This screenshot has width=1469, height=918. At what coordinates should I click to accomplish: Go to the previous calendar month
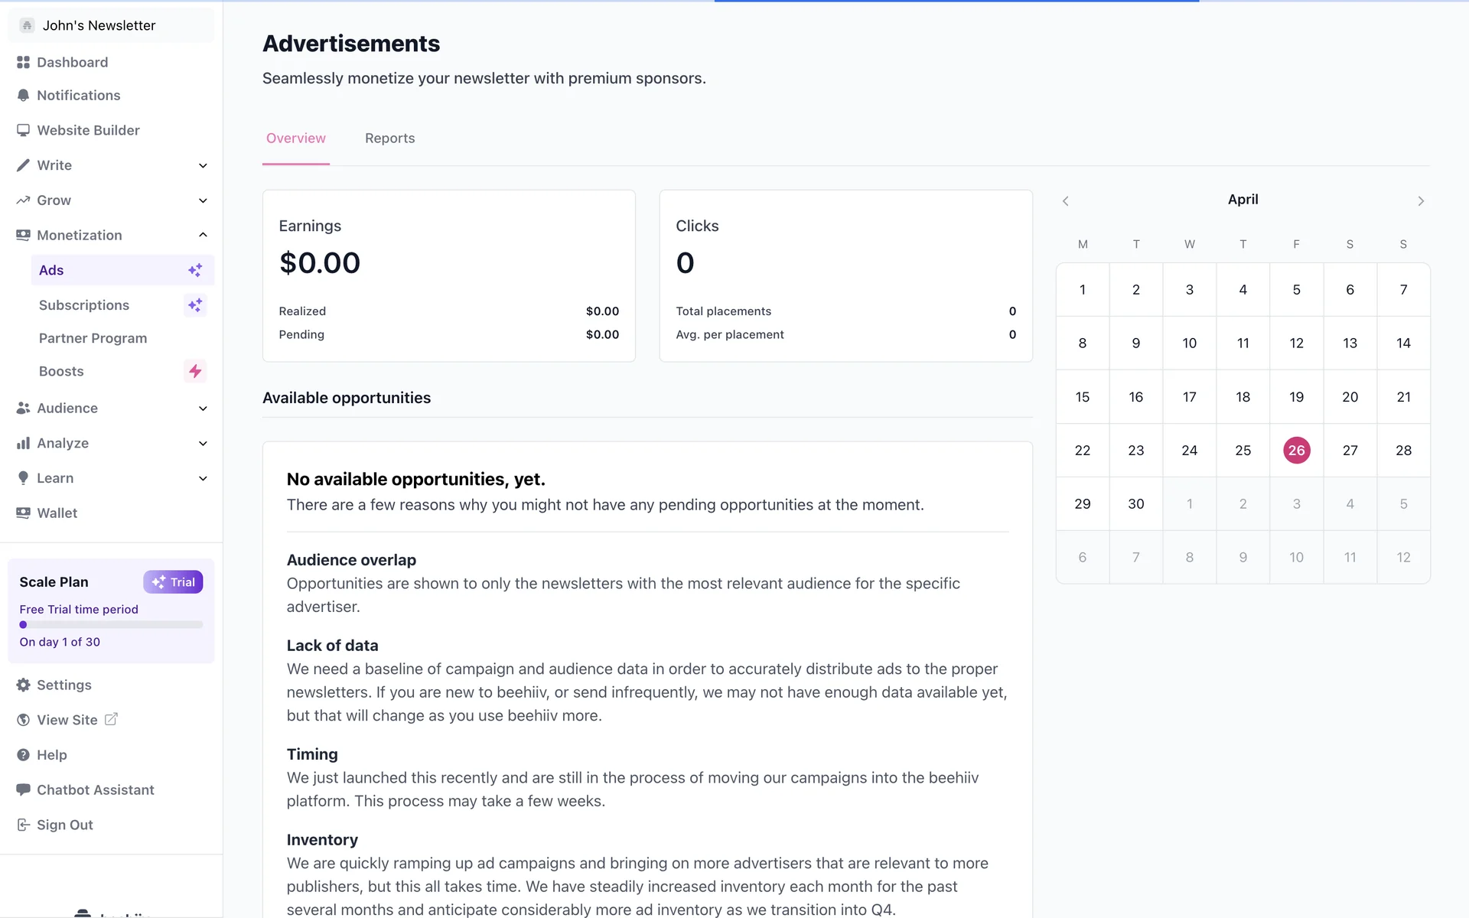click(1065, 201)
